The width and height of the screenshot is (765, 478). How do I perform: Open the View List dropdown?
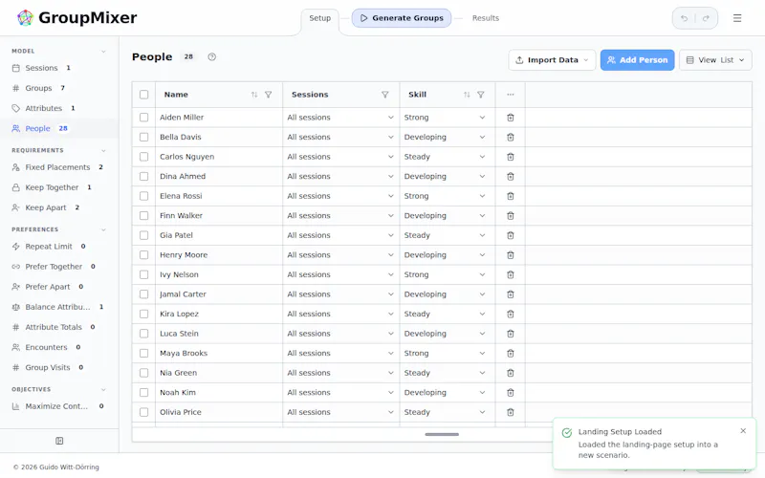coord(715,60)
